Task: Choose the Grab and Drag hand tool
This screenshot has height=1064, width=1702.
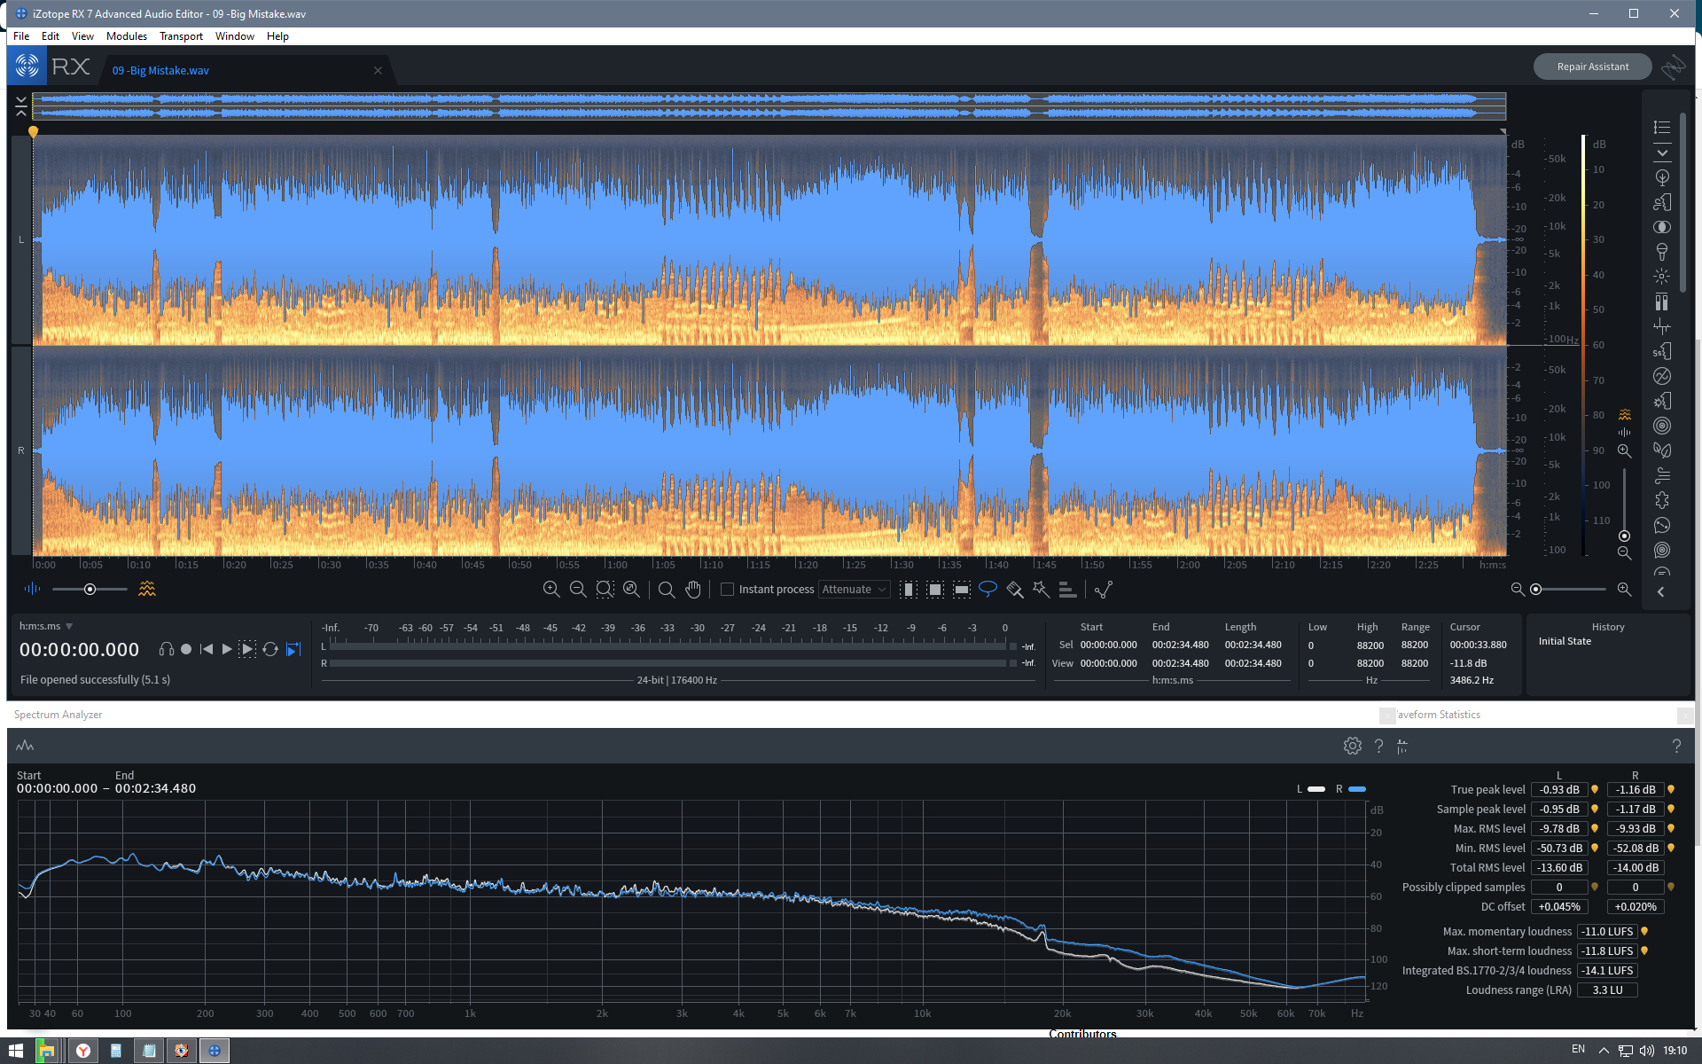Action: (x=693, y=589)
